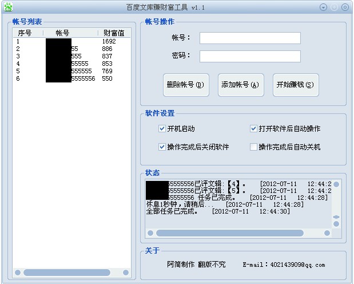354x284 pixels.
Task: Click status log horizontal scroll-right button
Action: [327, 233]
